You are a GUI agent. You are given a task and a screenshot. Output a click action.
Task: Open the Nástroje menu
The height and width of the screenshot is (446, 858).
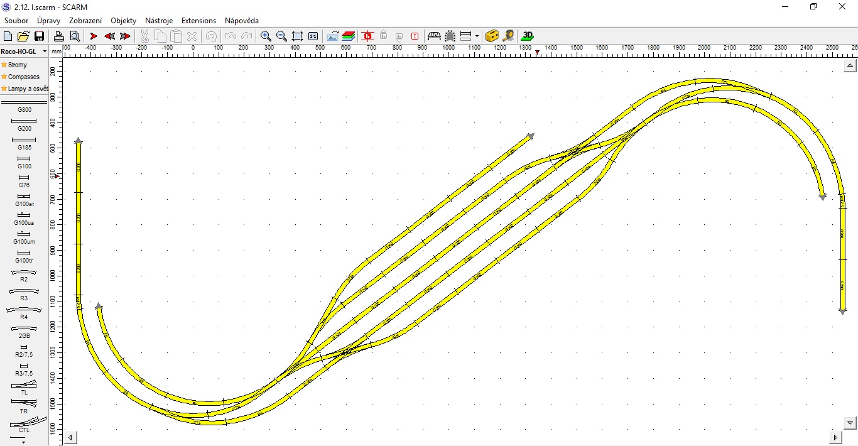pos(159,21)
